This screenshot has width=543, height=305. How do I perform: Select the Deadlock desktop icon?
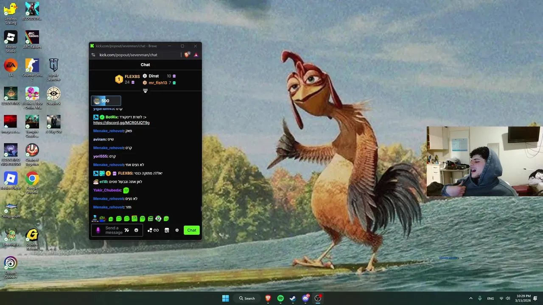click(53, 96)
